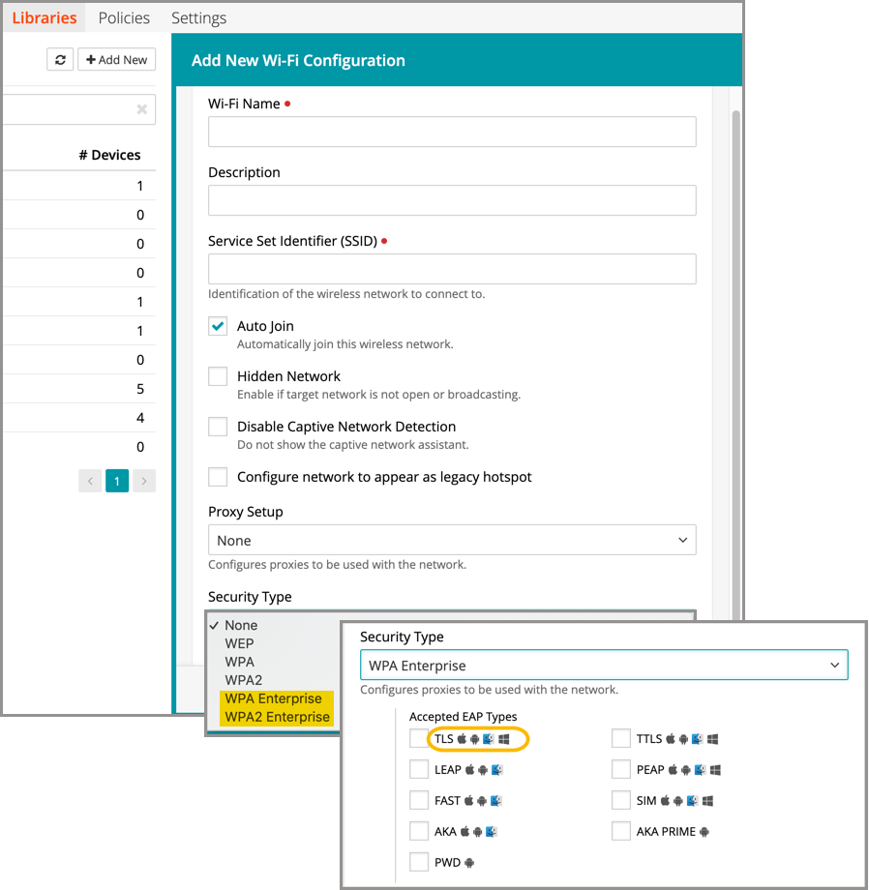The width and height of the screenshot is (869, 890).
Task: Open the Proxy Setup dropdown
Action: [452, 541]
